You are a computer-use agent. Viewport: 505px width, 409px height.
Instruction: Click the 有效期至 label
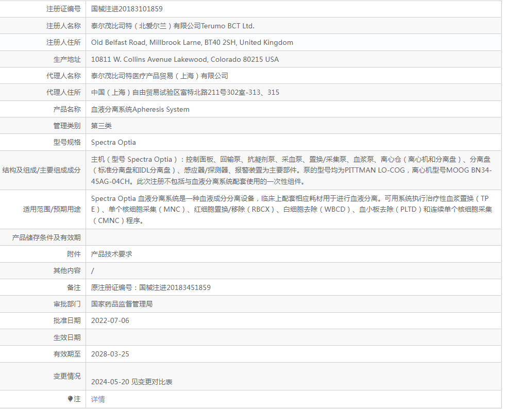(67, 354)
